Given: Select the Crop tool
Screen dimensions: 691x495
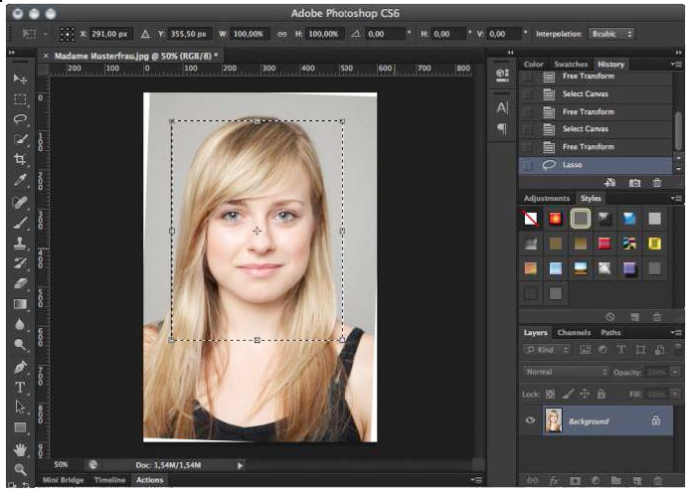Looking at the screenshot, I should coord(20,159).
